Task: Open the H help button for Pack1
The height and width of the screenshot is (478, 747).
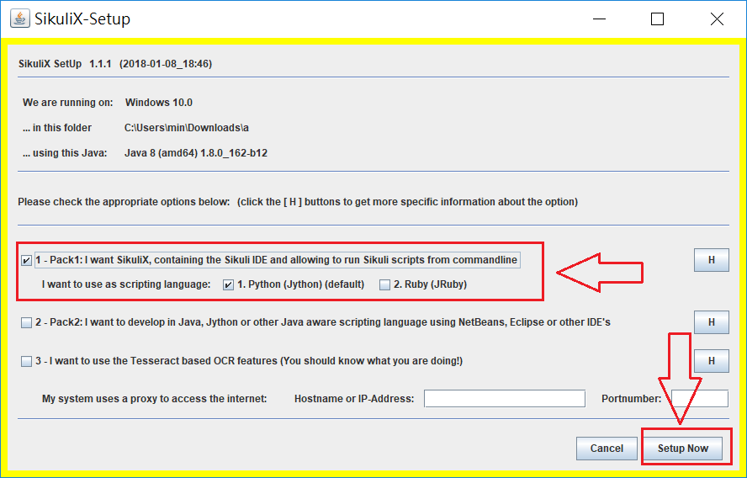Action: pos(712,260)
